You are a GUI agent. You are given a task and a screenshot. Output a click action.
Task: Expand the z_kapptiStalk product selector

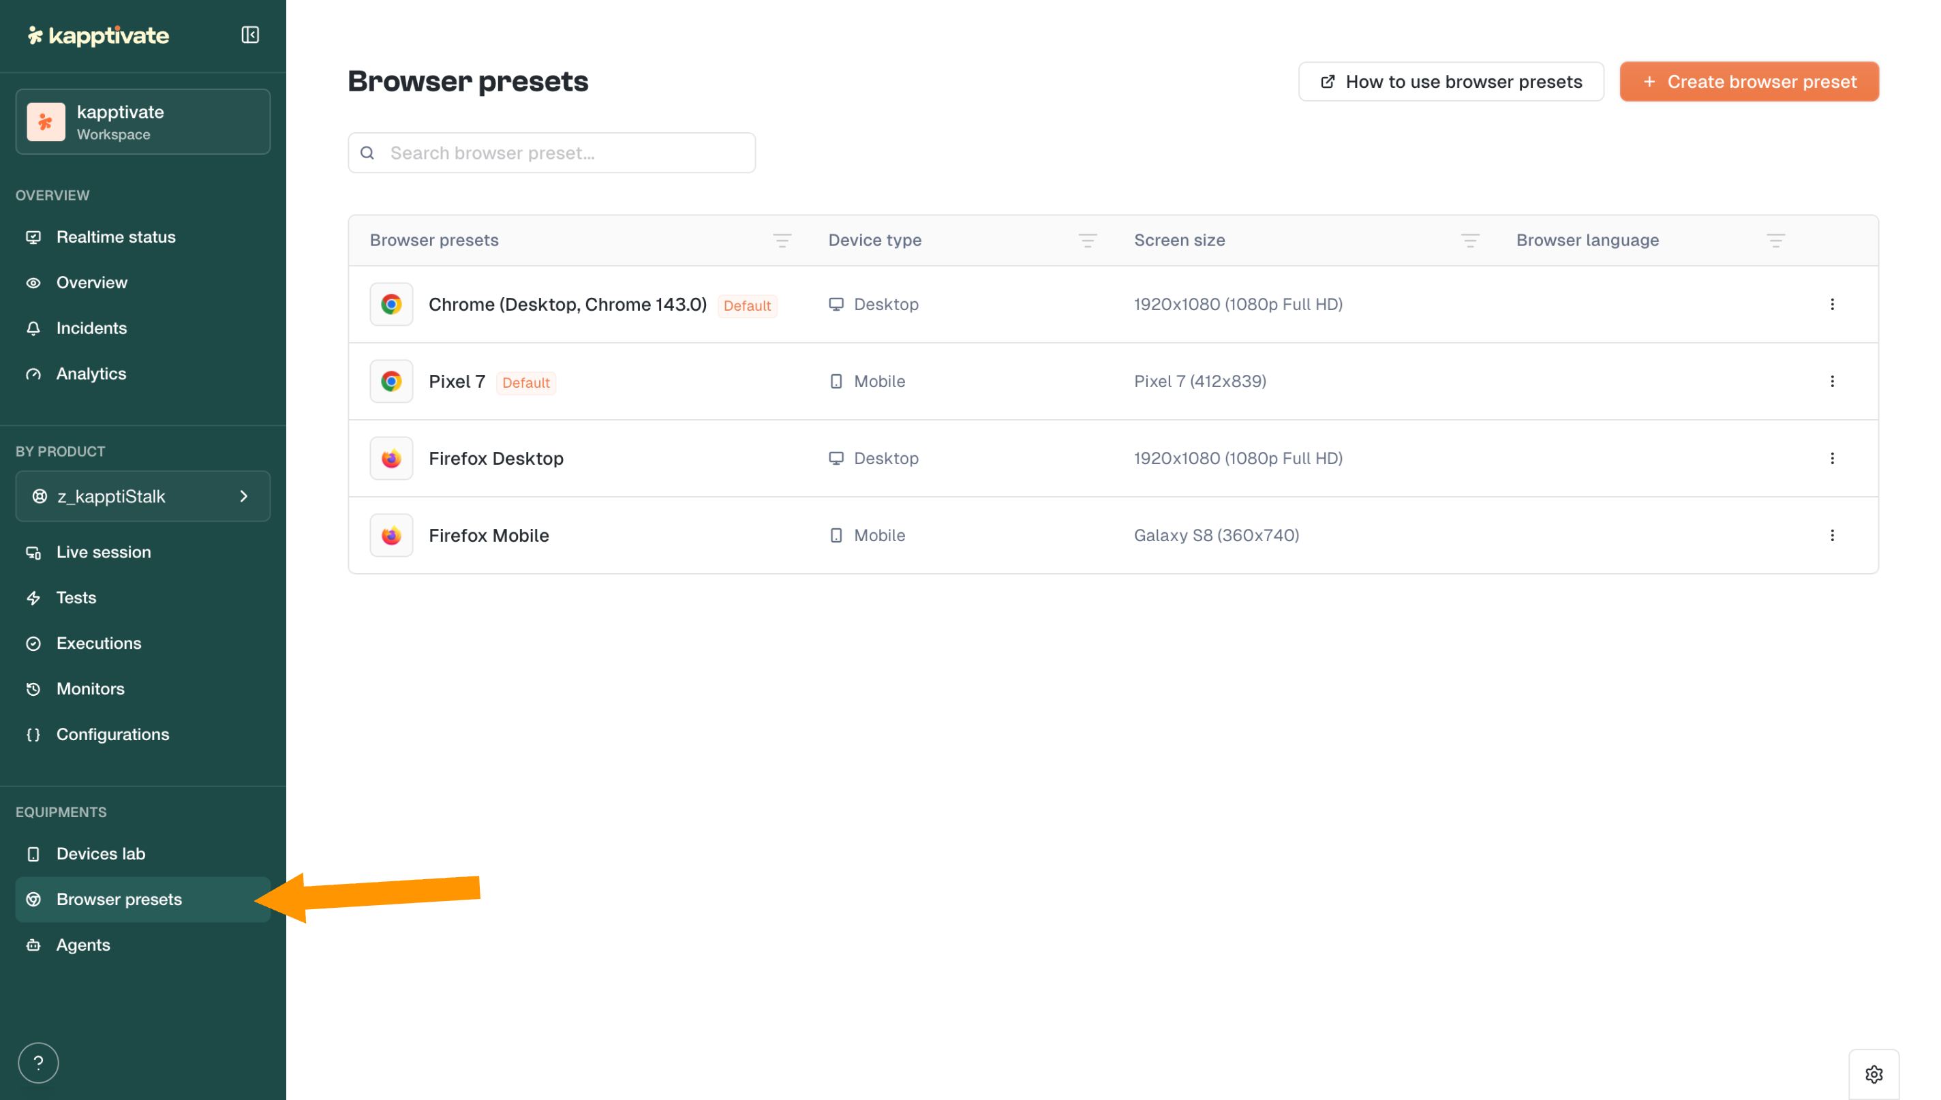(142, 496)
